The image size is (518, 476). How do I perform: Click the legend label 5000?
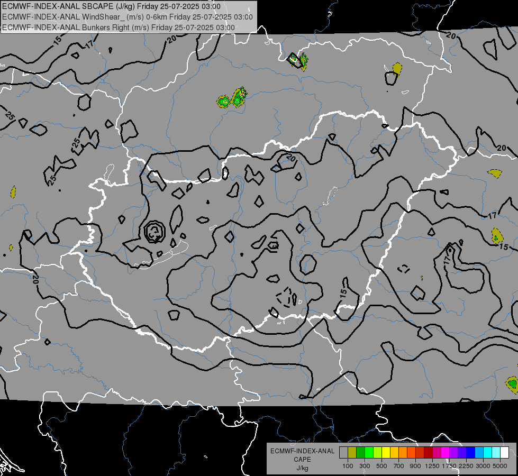coord(500,466)
